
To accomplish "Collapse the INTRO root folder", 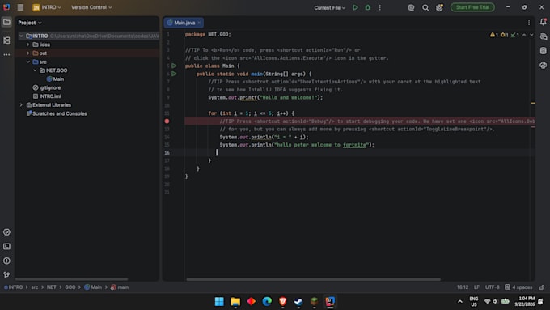I will [21, 36].
